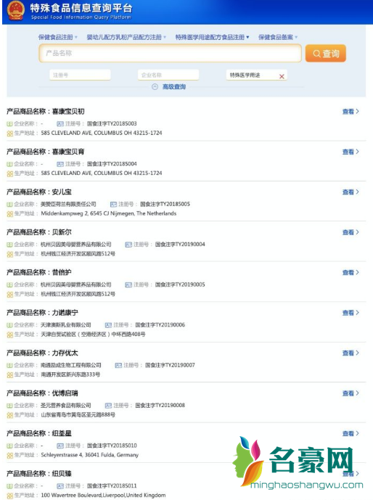The height and width of the screenshot is (500, 373).
Task: Click address Middenkampweg 2, Nijmegen
Action: 109,213
